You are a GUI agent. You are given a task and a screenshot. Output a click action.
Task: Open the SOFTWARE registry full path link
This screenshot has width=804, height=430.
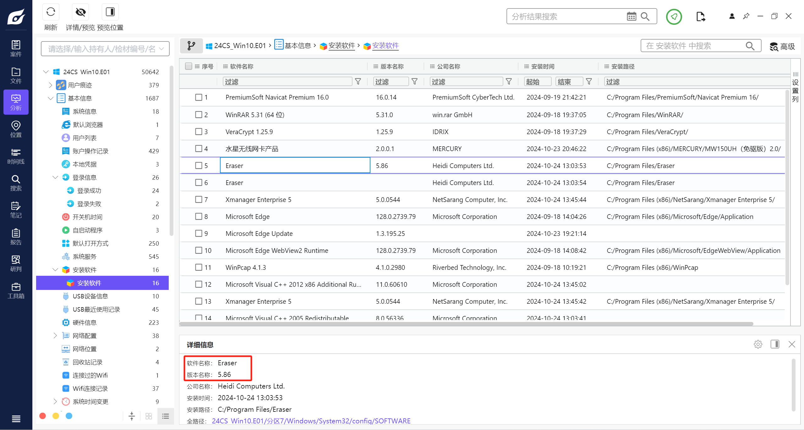[x=311, y=421]
